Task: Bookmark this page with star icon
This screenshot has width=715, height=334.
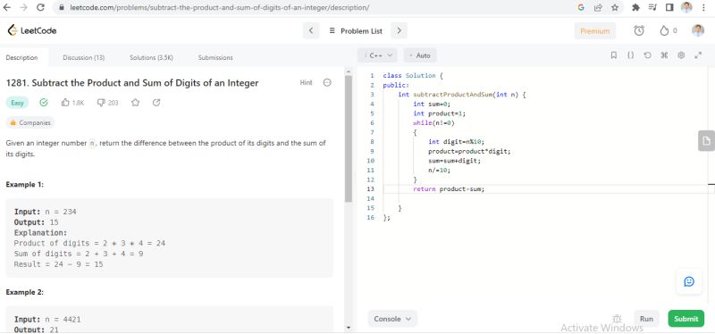Action: coord(614,7)
